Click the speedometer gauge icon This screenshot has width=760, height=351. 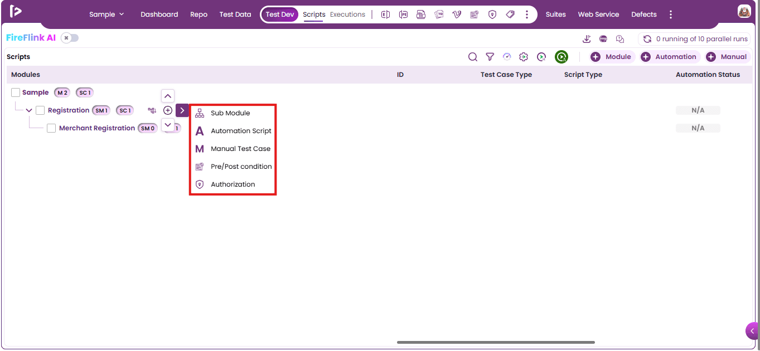[507, 57]
